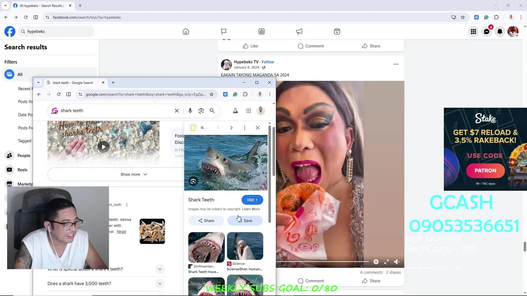
Task: Open the Pages flag icon on Facebook
Action: (224, 32)
